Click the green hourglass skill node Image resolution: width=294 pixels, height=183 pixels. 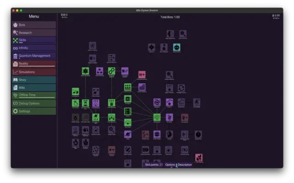[x=85, y=103]
